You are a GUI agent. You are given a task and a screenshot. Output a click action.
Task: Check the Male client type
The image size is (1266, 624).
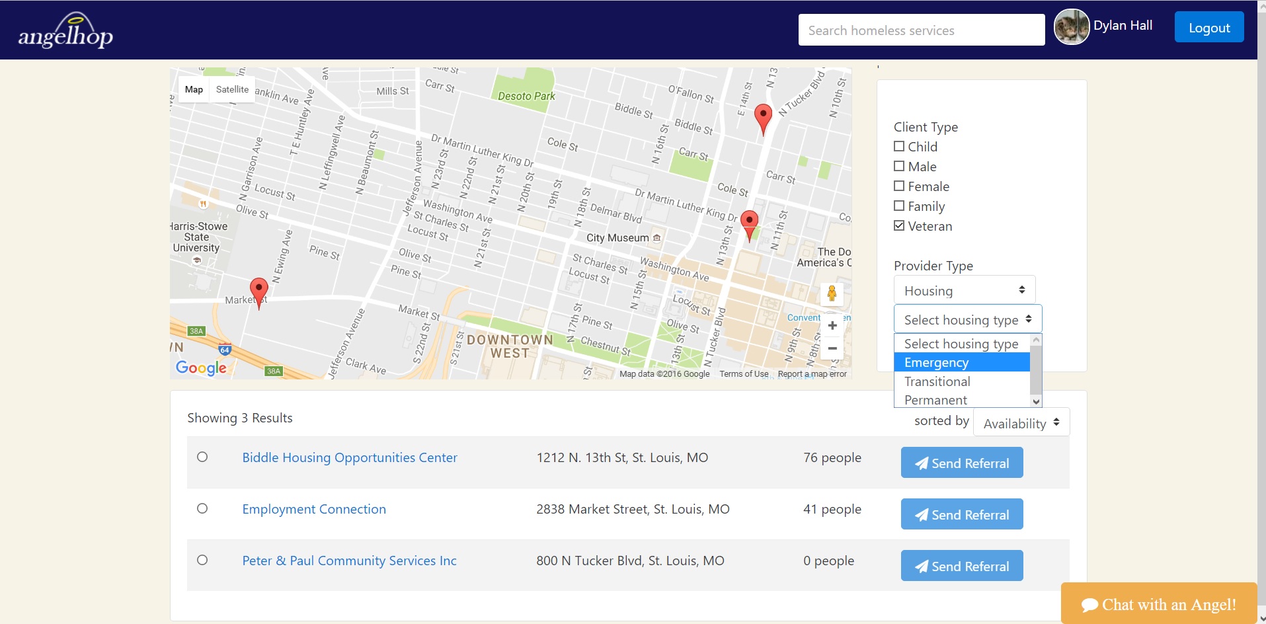[x=899, y=166]
